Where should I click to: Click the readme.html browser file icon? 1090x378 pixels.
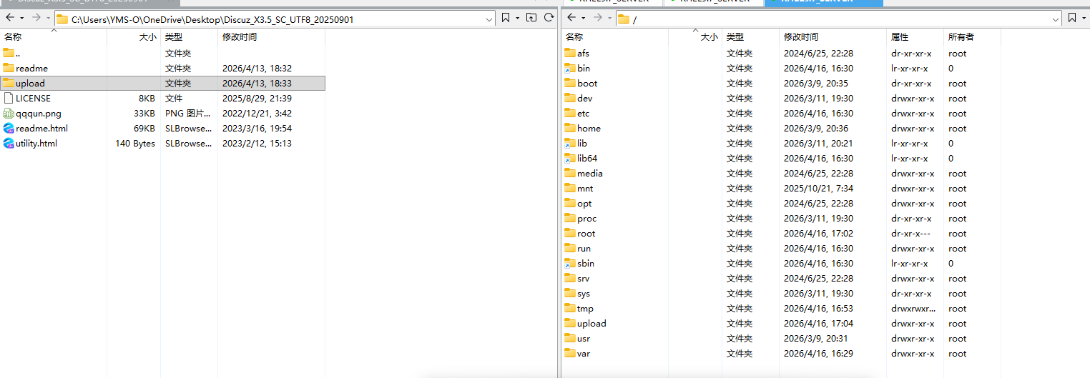pos(9,128)
